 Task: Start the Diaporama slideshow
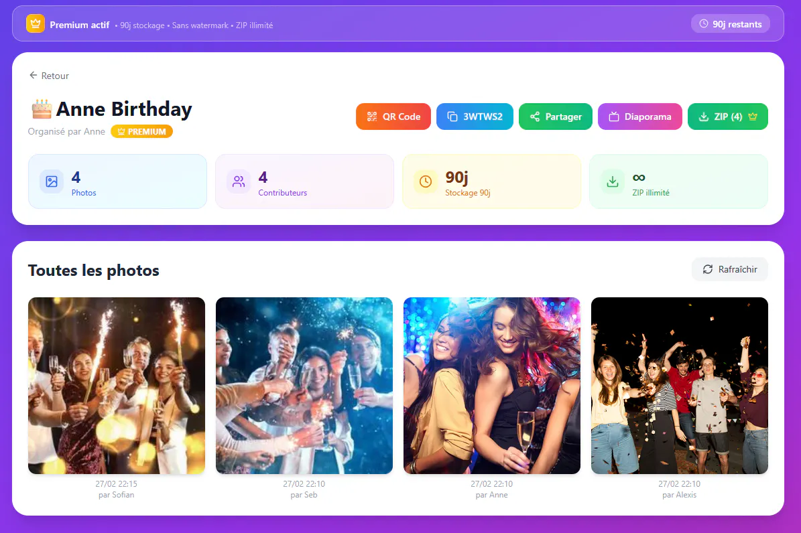coord(639,117)
